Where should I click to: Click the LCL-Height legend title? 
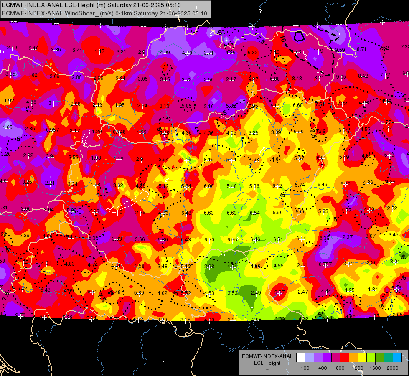pos(267,363)
